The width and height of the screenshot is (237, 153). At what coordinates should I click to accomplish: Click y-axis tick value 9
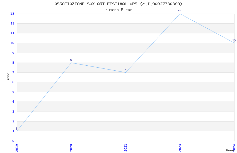pos(13,53)
